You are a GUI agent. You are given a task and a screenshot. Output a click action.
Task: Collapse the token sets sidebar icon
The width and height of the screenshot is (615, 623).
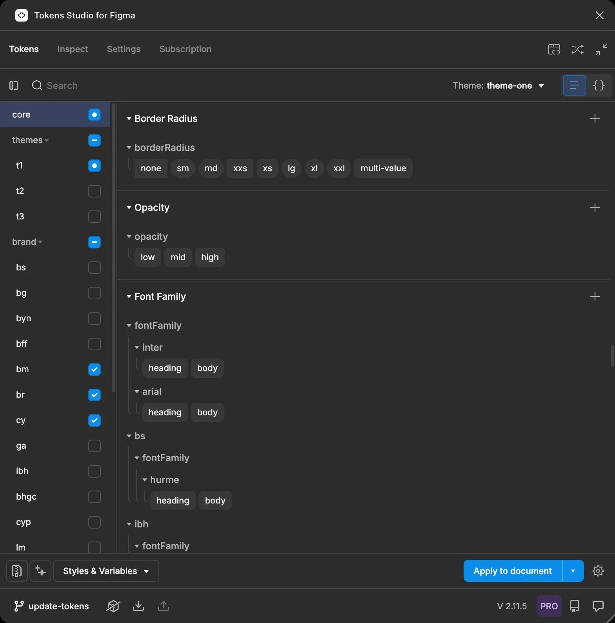tap(14, 85)
